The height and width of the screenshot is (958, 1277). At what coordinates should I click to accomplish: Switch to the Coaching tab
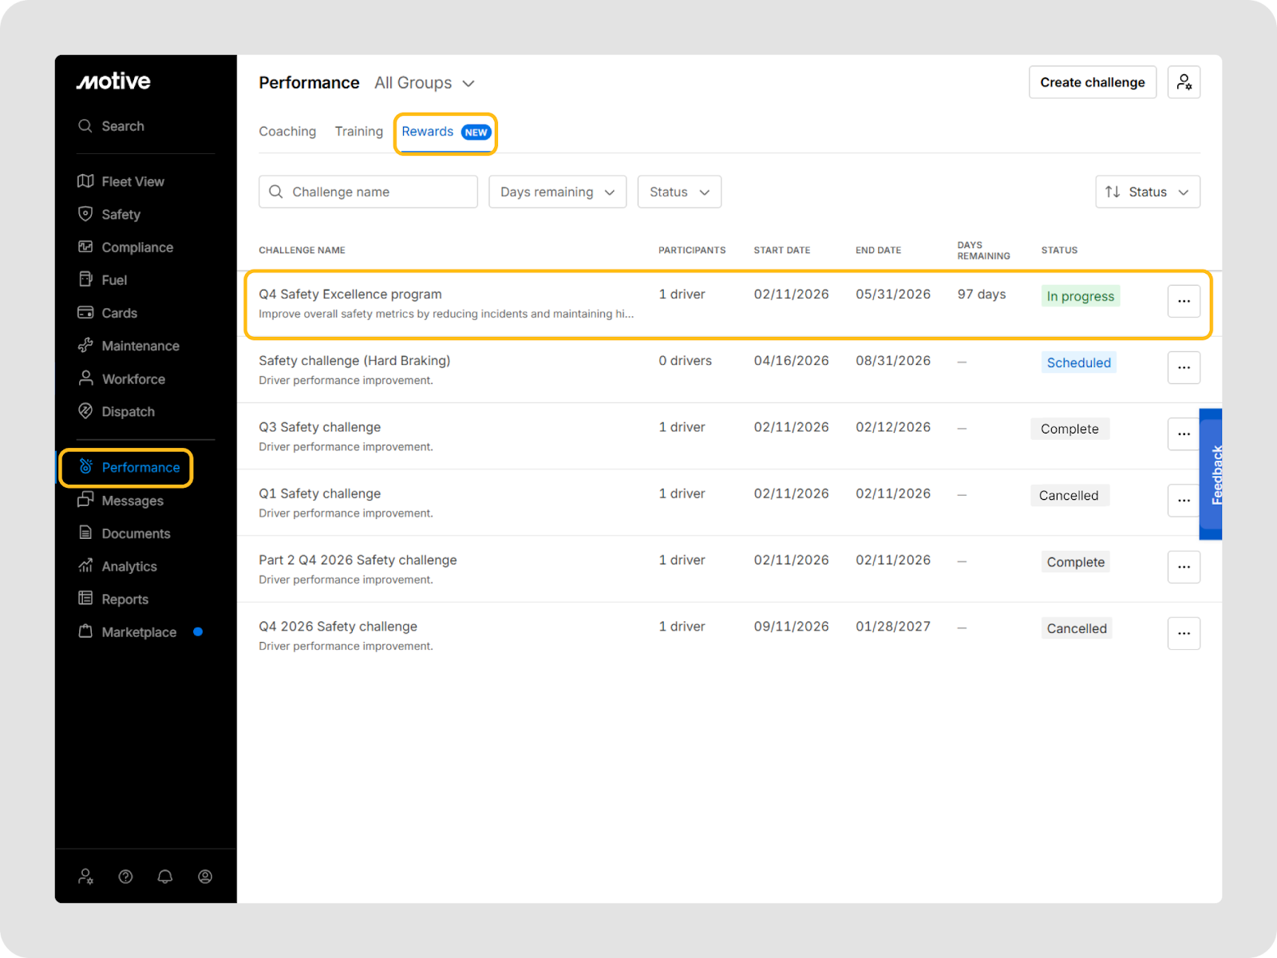point(287,132)
